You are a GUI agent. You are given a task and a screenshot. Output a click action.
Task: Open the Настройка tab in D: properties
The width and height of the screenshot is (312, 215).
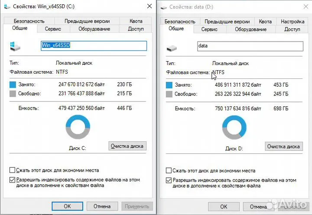292,22
